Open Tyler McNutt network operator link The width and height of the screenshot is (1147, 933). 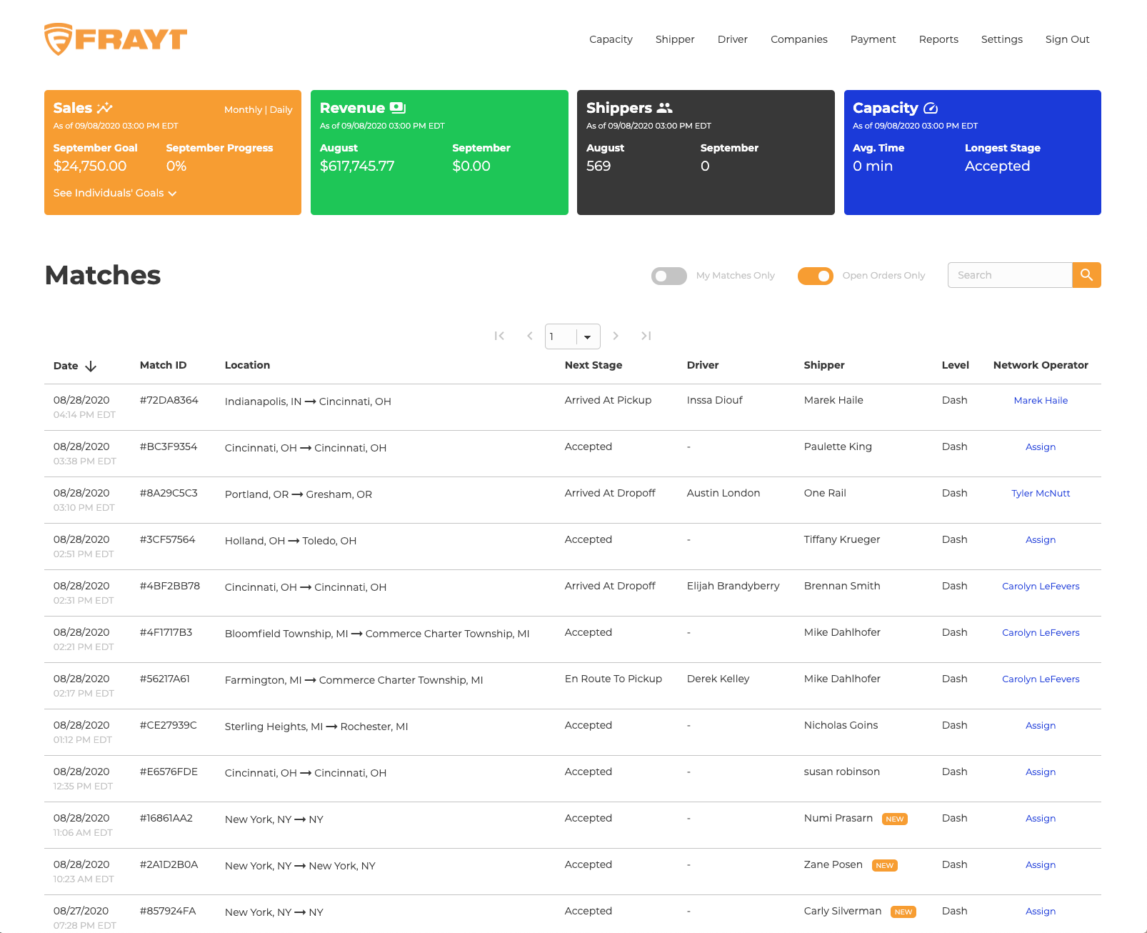[1040, 494]
